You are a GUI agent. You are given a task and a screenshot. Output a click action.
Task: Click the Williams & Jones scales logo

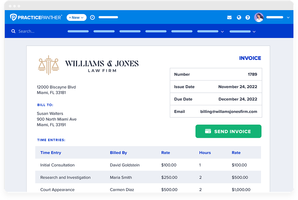tap(49, 65)
